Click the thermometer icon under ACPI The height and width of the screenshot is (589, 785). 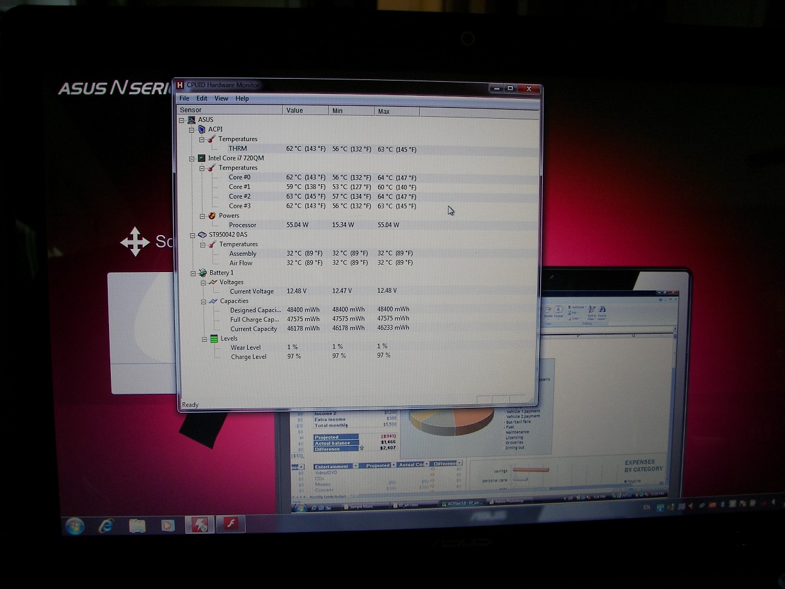(x=211, y=139)
